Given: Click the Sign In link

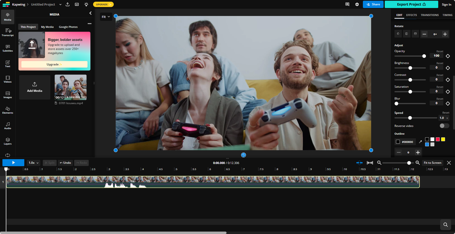Looking at the screenshot, I should tap(446, 5).
